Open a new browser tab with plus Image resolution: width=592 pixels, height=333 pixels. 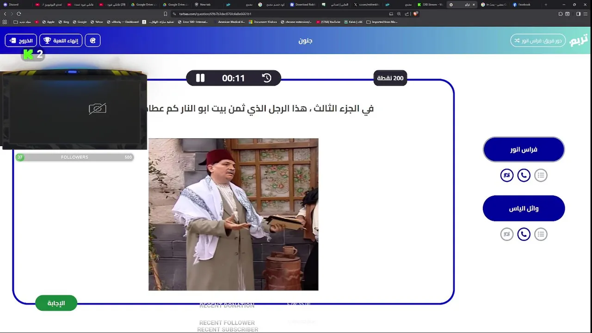coord(546,5)
